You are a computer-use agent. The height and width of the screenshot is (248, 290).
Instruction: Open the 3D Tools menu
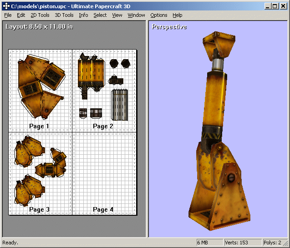[64, 15]
